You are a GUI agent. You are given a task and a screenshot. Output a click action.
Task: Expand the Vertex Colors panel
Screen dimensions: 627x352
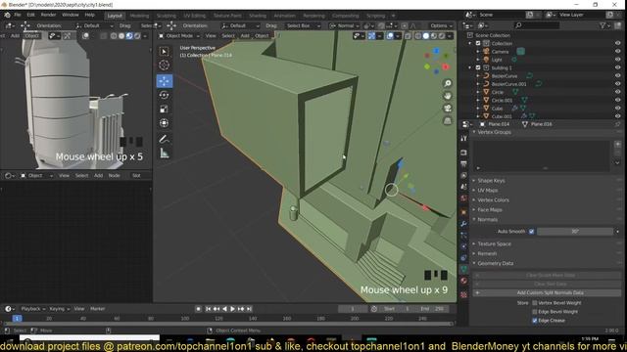[493, 199]
